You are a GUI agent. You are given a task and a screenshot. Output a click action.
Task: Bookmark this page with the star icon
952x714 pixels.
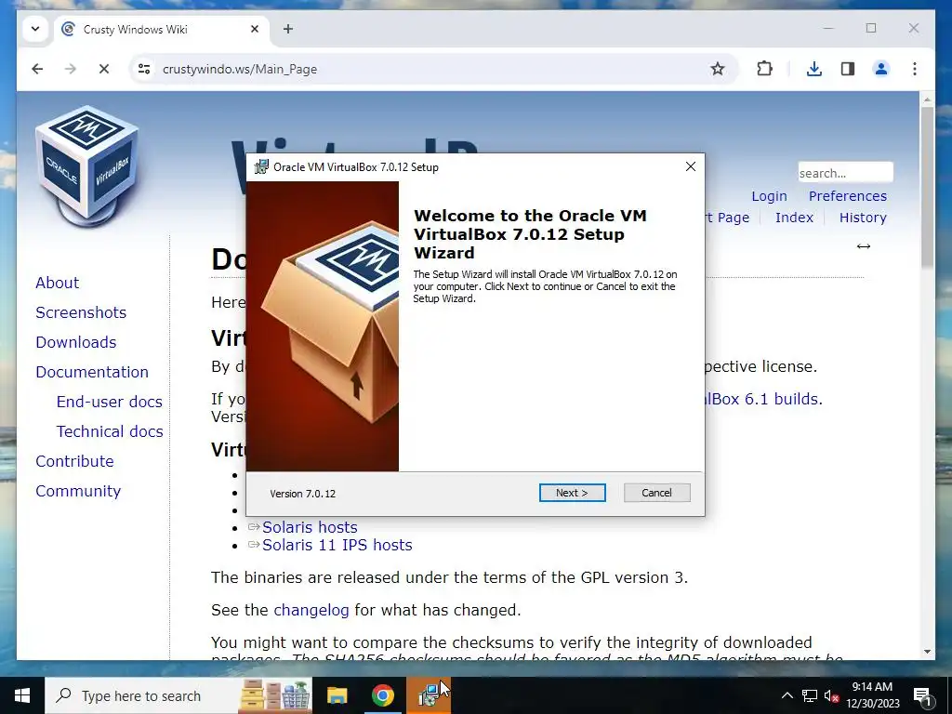(717, 69)
